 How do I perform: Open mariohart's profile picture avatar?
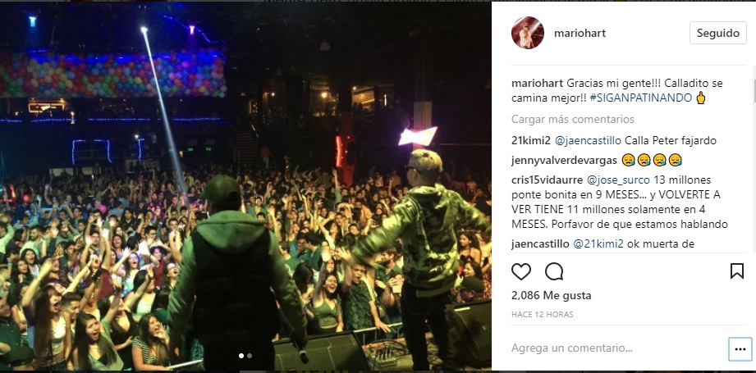[x=528, y=33]
